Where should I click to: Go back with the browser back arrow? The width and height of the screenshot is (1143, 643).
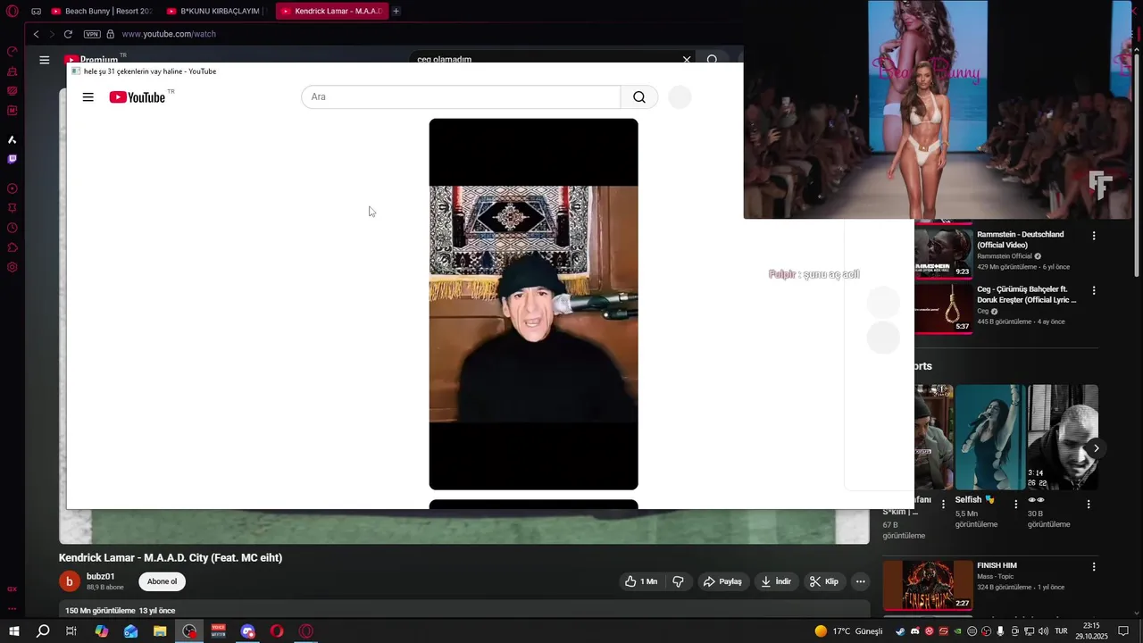click(36, 34)
